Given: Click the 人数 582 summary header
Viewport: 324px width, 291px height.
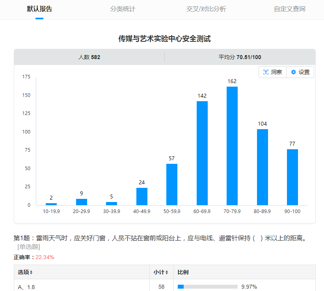Looking at the screenshot, I should (89, 57).
